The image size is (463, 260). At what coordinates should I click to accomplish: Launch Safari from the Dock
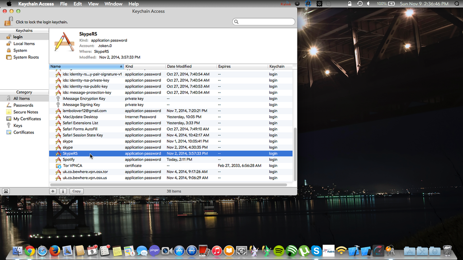(42, 251)
